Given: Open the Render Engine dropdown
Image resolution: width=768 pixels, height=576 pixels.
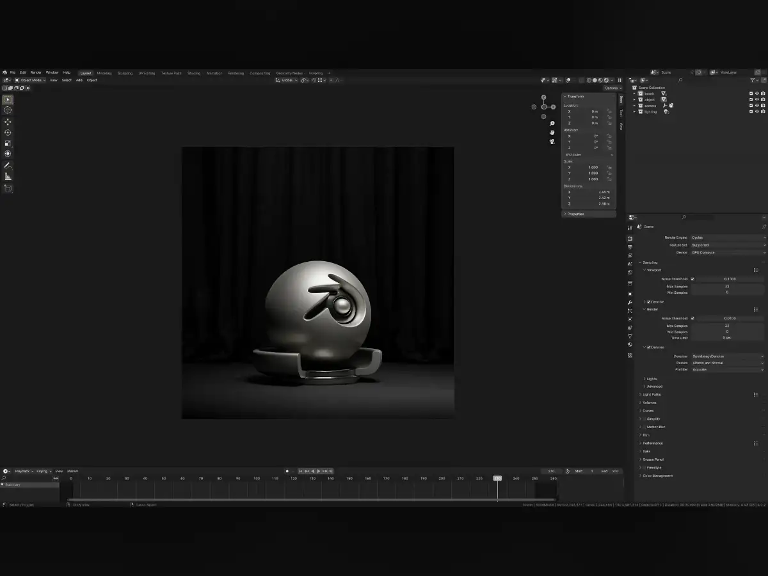Looking at the screenshot, I should point(728,237).
